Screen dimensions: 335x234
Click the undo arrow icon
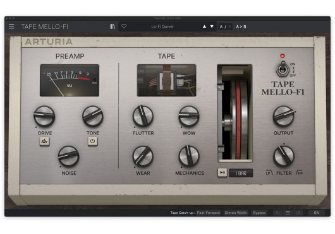point(277,213)
